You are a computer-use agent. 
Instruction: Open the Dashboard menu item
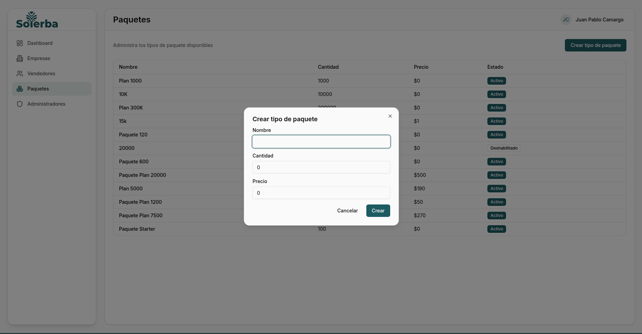tap(40, 43)
